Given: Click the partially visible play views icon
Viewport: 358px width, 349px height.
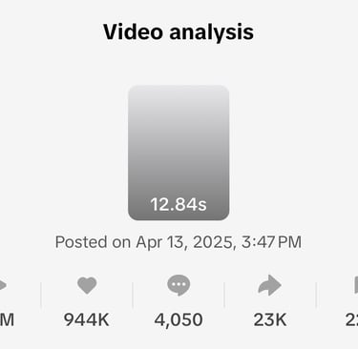Looking at the screenshot, I should [x=3, y=285].
